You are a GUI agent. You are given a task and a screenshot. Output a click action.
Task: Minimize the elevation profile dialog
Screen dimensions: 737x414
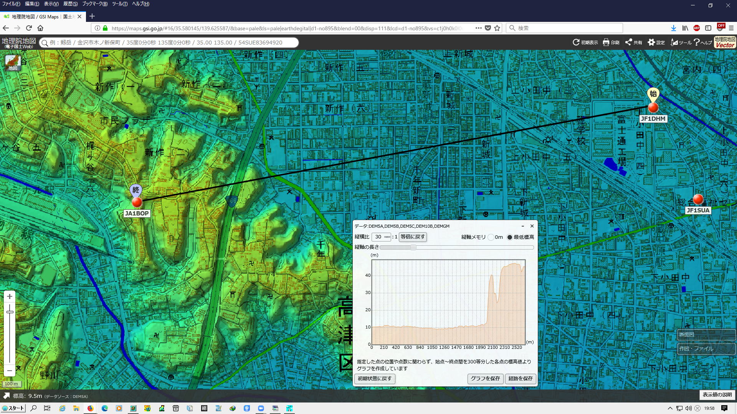522,226
